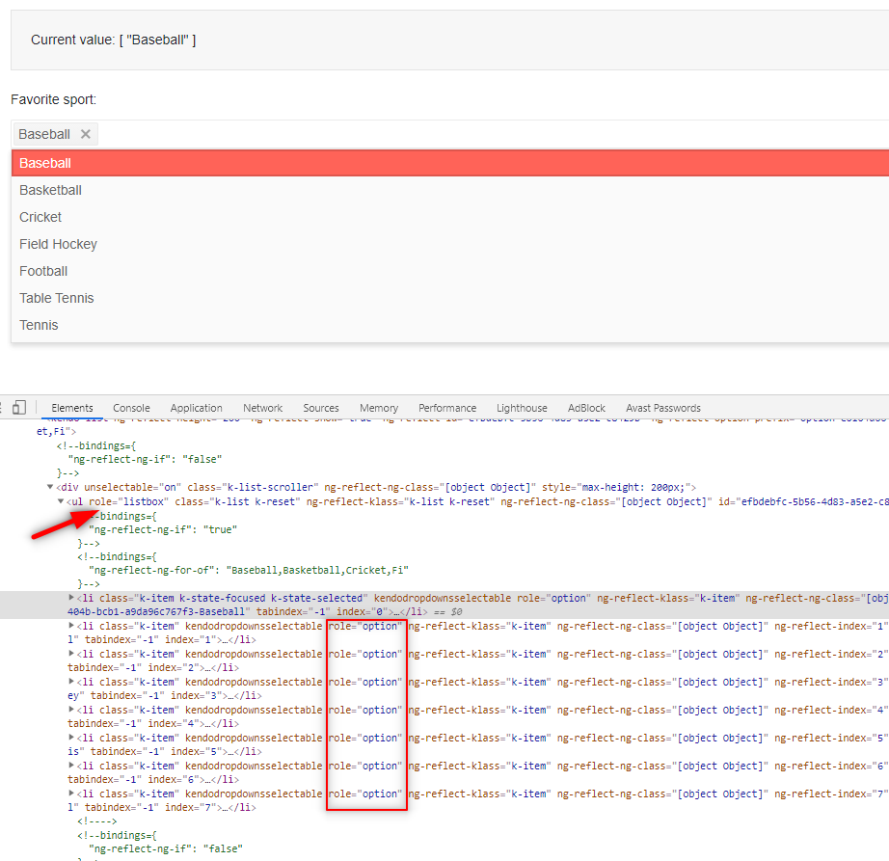Select the Basketball option
The height and width of the screenshot is (861, 889).
coord(50,190)
